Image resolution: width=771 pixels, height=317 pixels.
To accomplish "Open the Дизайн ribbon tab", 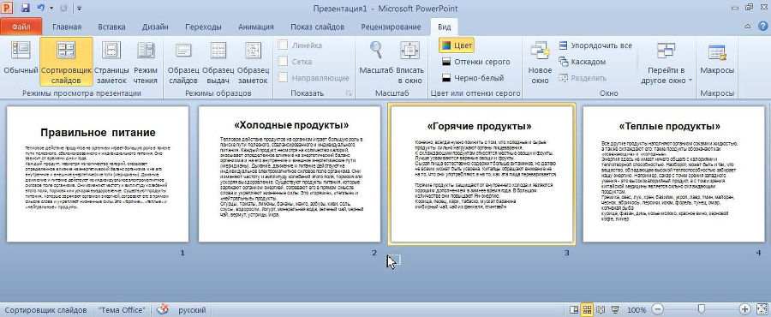I will (155, 27).
